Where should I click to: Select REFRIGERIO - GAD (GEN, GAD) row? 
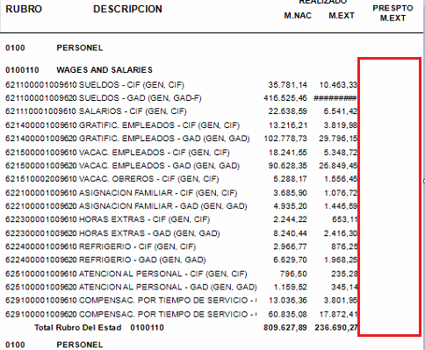[181, 260]
